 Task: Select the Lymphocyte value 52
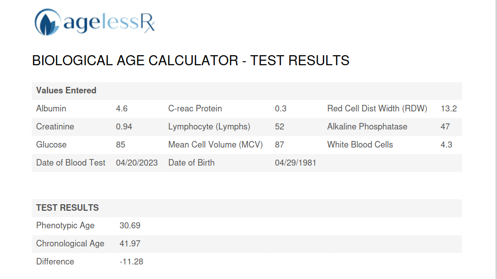(x=279, y=126)
